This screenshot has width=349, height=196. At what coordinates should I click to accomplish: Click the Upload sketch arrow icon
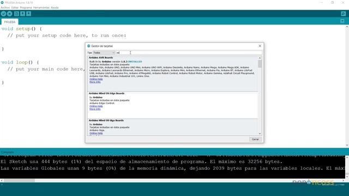pyautogui.click(x=9, y=14)
